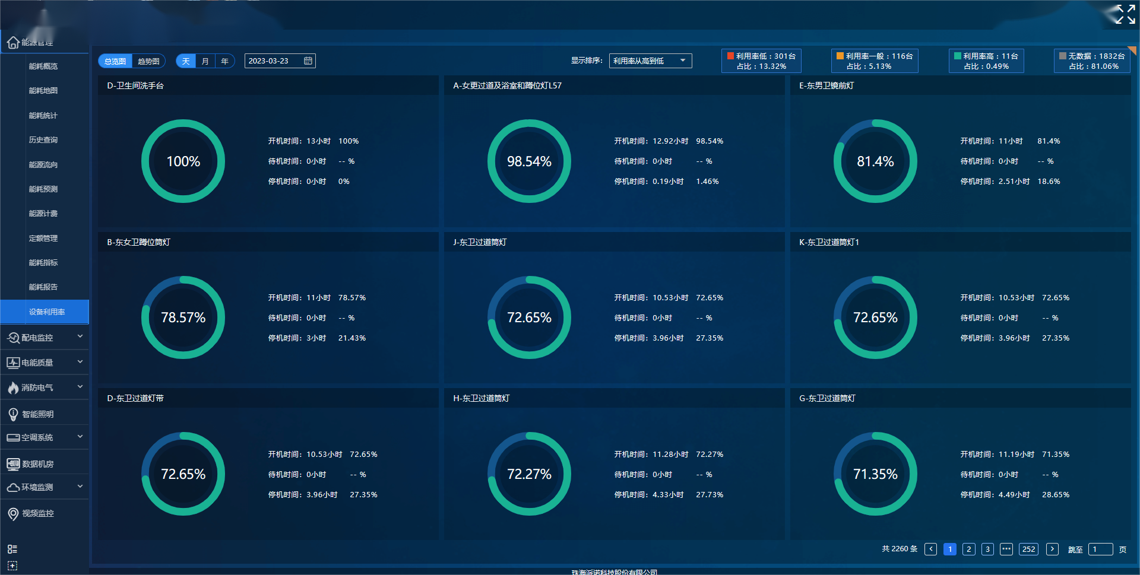The height and width of the screenshot is (575, 1140).
Task: Open 能耗地图 in sidebar menu
Action: pos(43,91)
